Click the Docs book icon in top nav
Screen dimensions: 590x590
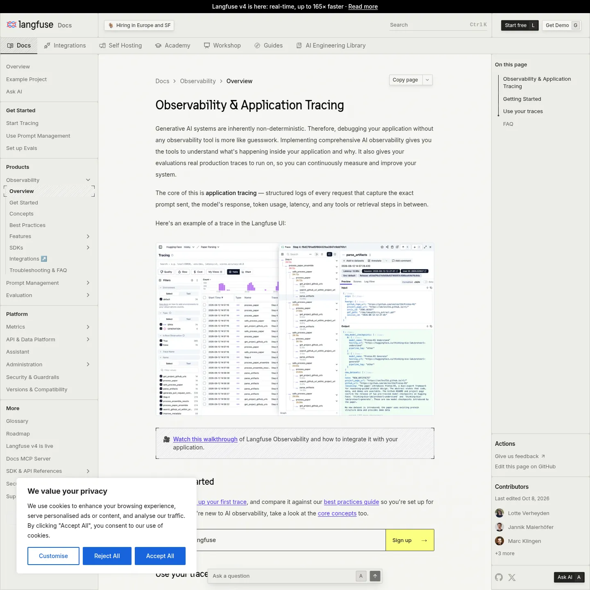(10, 45)
